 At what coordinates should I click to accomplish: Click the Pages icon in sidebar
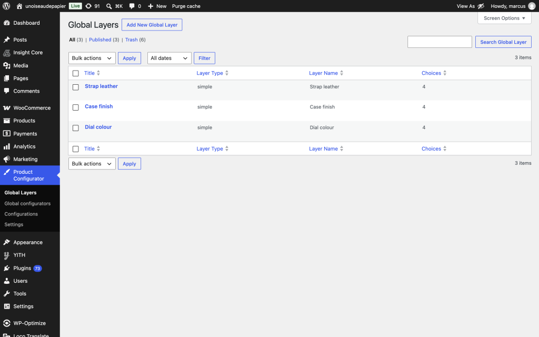[6, 78]
